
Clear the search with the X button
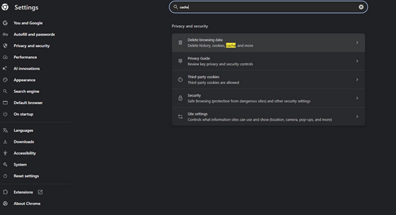coord(361,7)
